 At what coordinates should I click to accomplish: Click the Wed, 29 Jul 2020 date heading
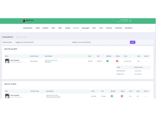click(x=10, y=84)
